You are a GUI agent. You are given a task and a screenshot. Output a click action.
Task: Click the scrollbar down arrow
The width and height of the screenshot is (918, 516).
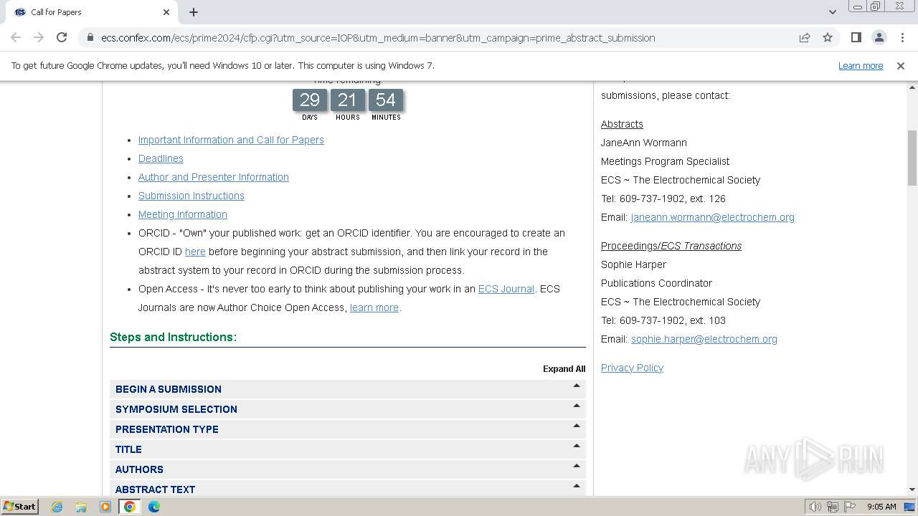tap(912, 489)
